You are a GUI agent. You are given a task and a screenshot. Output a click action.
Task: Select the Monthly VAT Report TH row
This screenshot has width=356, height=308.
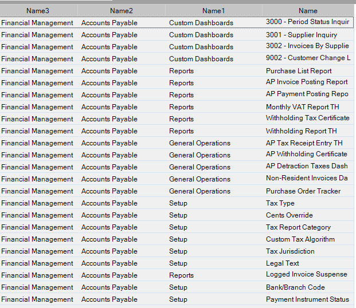tap(177, 107)
